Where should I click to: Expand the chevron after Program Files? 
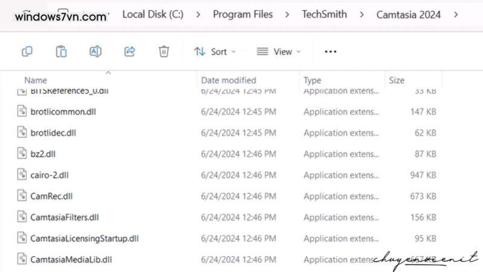coord(287,14)
